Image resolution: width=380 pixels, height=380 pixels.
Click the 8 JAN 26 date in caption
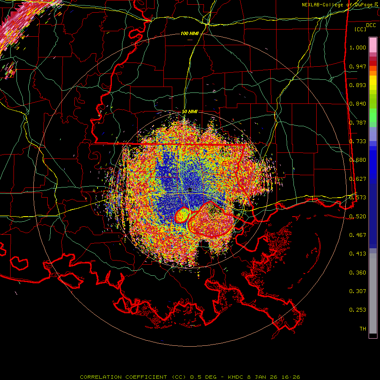coord(263,377)
